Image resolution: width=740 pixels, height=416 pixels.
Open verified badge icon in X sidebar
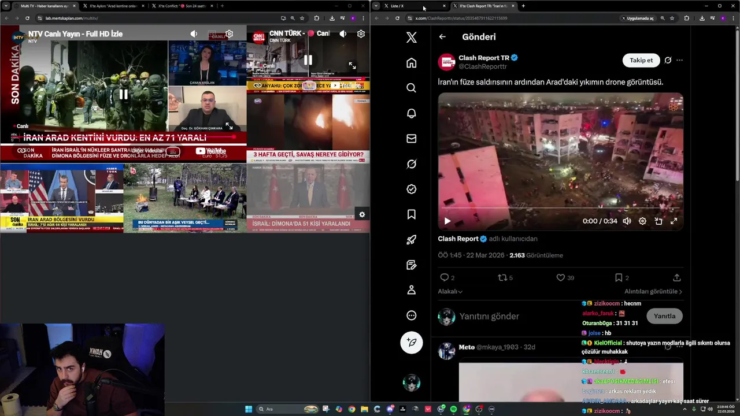pyautogui.click(x=411, y=189)
